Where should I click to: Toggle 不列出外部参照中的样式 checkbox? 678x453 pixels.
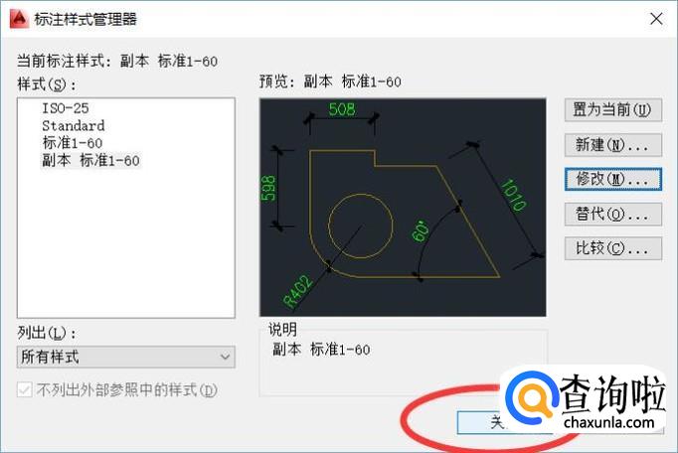tap(24, 389)
